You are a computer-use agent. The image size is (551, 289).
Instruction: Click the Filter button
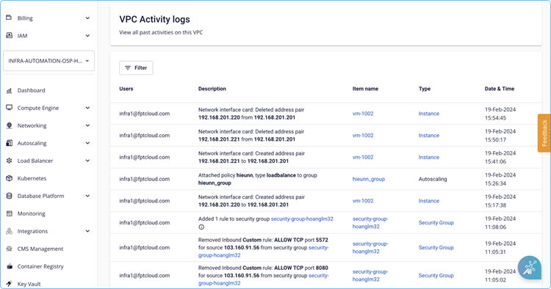(136, 67)
